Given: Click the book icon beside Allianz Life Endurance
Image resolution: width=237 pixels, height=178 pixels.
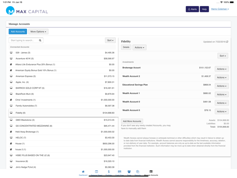Looking at the screenshot, I should click(x=11, y=64).
